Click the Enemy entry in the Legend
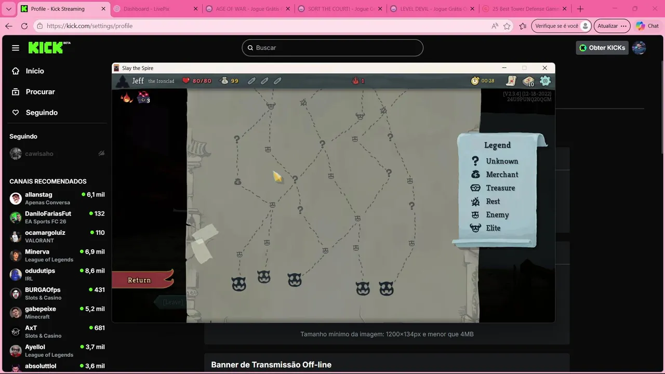Viewport: 665px width, 374px height. 490,215
